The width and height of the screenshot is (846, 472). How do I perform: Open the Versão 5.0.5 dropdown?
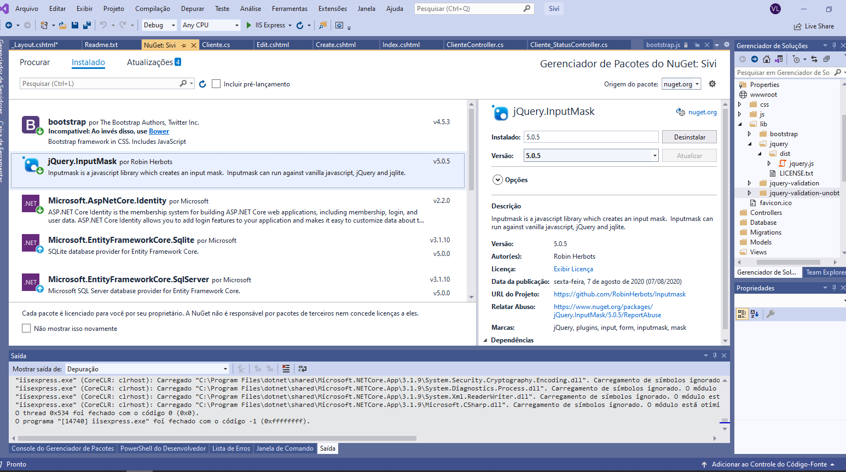coord(591,156)
